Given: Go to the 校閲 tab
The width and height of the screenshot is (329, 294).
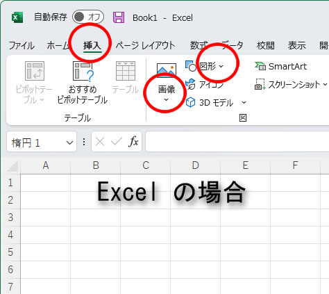Looking at the screenshot, I should [x=266, y=45].
